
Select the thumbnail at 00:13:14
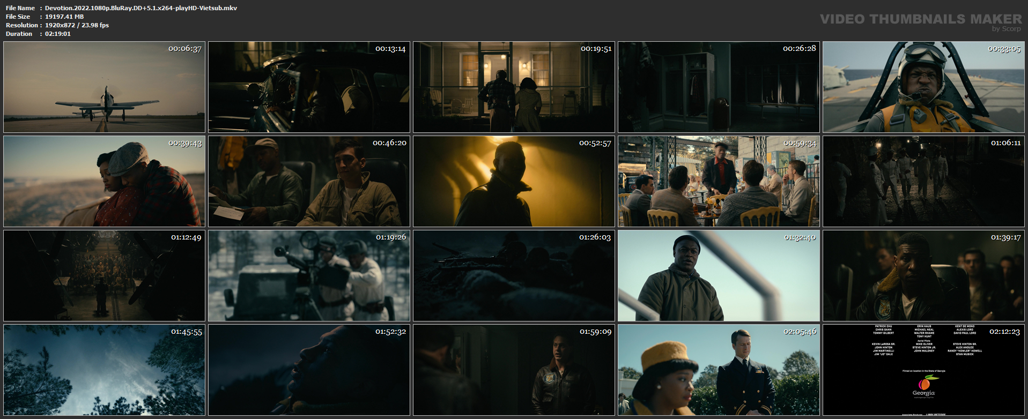[309, 87]
